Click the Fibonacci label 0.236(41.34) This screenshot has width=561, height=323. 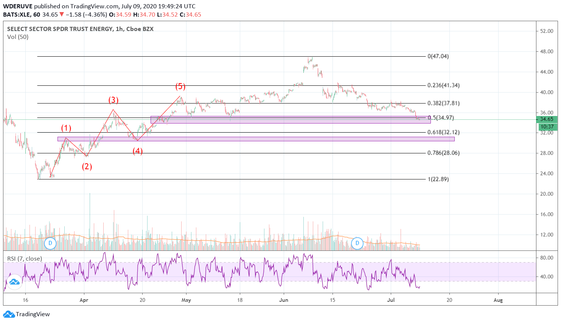[443, 85]
